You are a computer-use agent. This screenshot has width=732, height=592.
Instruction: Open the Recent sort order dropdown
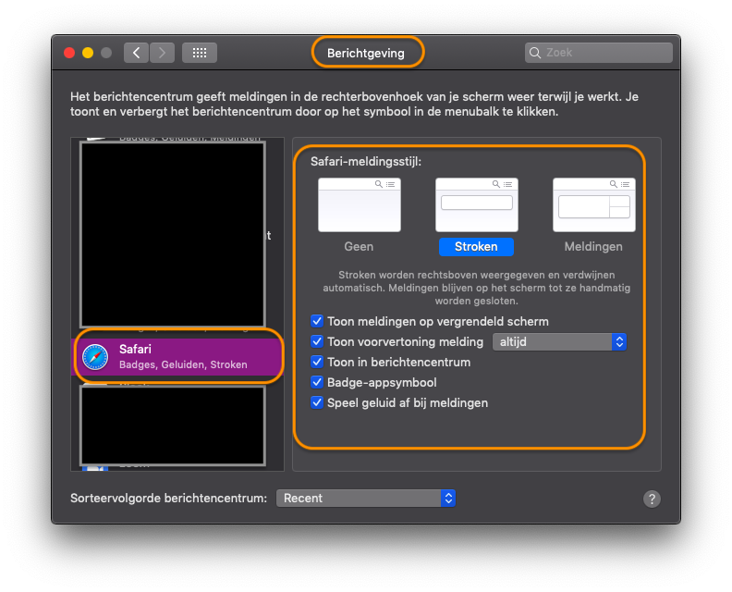coord(365,498)
